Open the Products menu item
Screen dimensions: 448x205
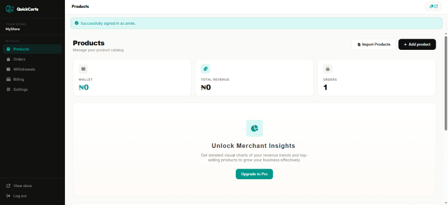(x=32, y=49)
